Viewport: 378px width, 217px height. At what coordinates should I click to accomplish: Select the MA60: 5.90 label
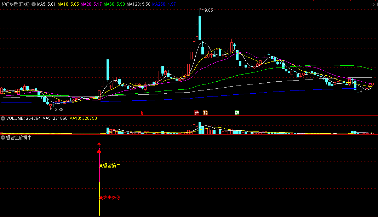point(114,4)
